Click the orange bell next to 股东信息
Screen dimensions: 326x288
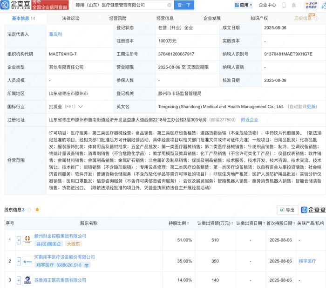pyautogui.click(x=37, y=210)
